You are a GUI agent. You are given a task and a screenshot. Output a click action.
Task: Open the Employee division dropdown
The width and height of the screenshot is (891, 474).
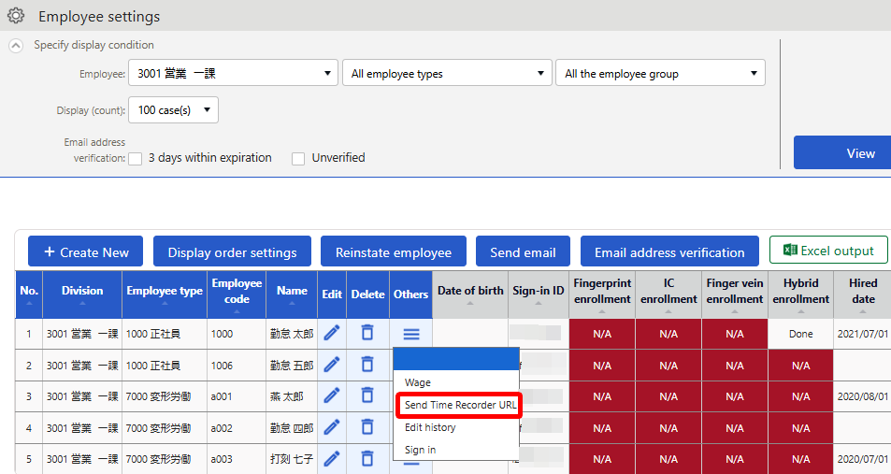coord(233,73)
